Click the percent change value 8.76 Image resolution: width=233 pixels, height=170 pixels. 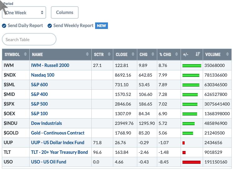coord(163,65)
